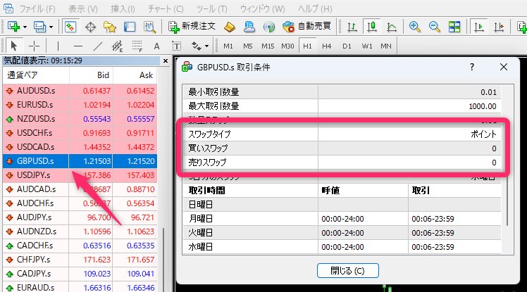Open the ウィンドウ (W) menu
Viewport: 527px width, 292px height.
pyautogui.click(x=263, y=8)
